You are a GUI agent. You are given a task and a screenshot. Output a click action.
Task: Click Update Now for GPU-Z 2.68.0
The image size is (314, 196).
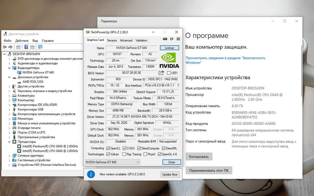pos(170,174)
